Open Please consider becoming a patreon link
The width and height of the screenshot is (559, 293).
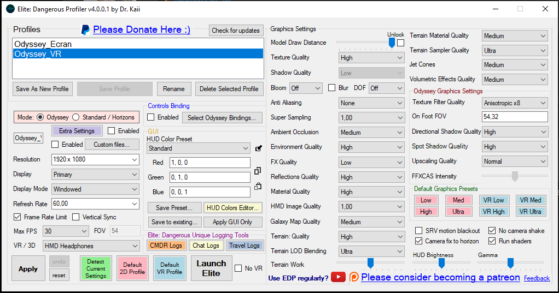(440, 277)
